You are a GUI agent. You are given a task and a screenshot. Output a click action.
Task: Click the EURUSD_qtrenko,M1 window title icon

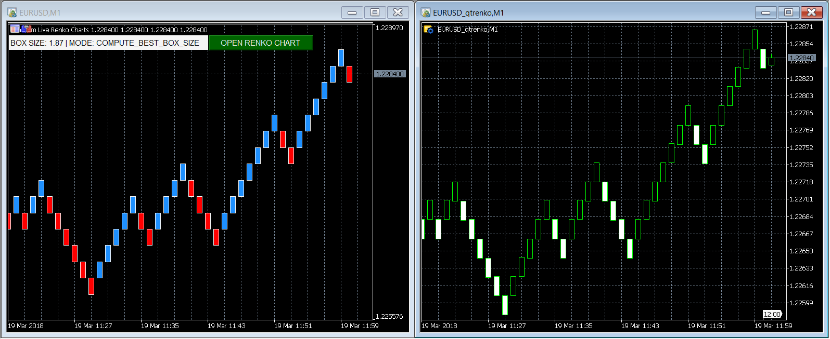[426, 12]
